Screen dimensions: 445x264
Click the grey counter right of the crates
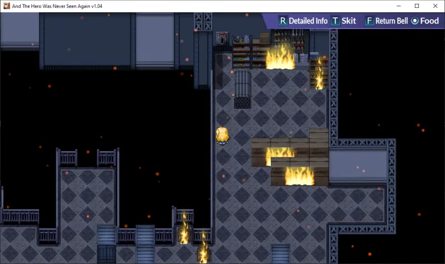[x=357, y=166]
